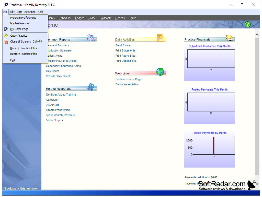Choose Open Practice in File menu
Screen dimensions: 262x197
[25, 36]
